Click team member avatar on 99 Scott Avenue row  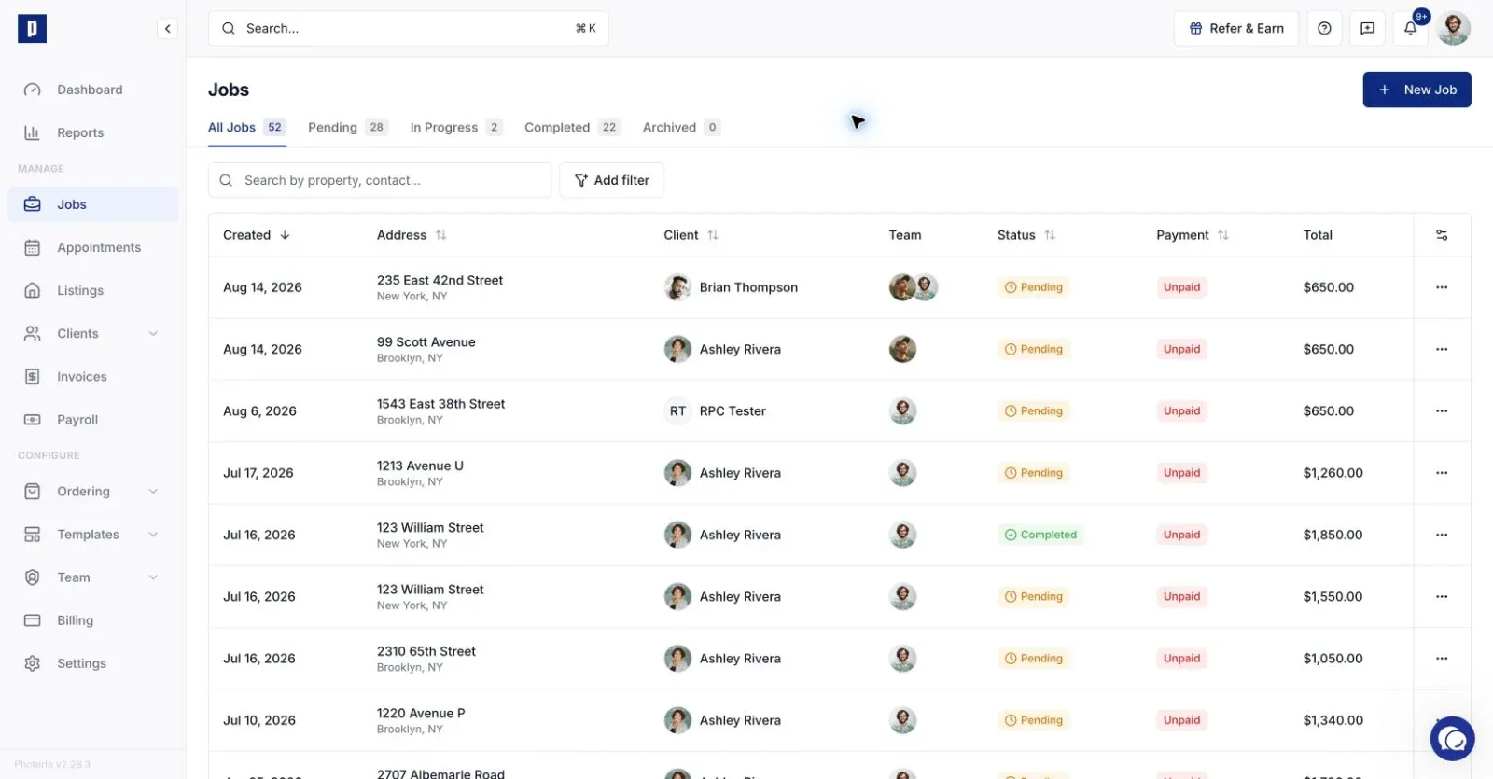pyautogui.click(x=902, y=349)
